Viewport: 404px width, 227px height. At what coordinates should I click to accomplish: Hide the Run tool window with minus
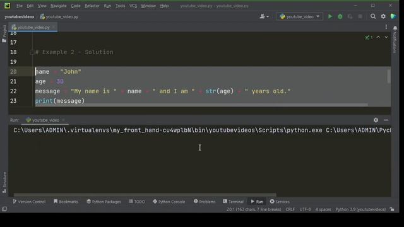[386, 120]
